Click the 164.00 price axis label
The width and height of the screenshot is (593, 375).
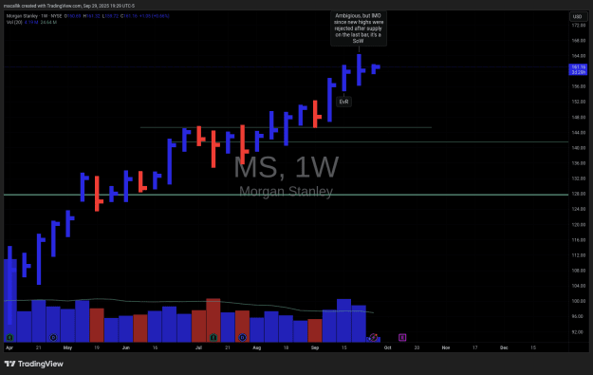[x=579, y=56]
